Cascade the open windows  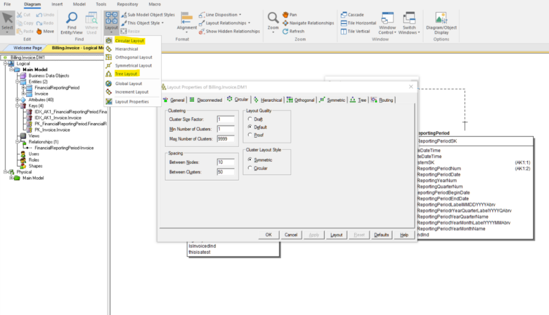click(353, 14)
